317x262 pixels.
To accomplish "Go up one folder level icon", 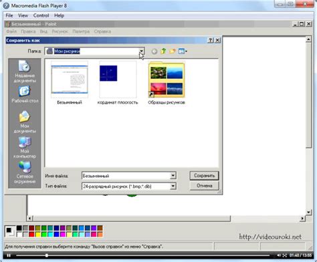I will click(163, 51).
